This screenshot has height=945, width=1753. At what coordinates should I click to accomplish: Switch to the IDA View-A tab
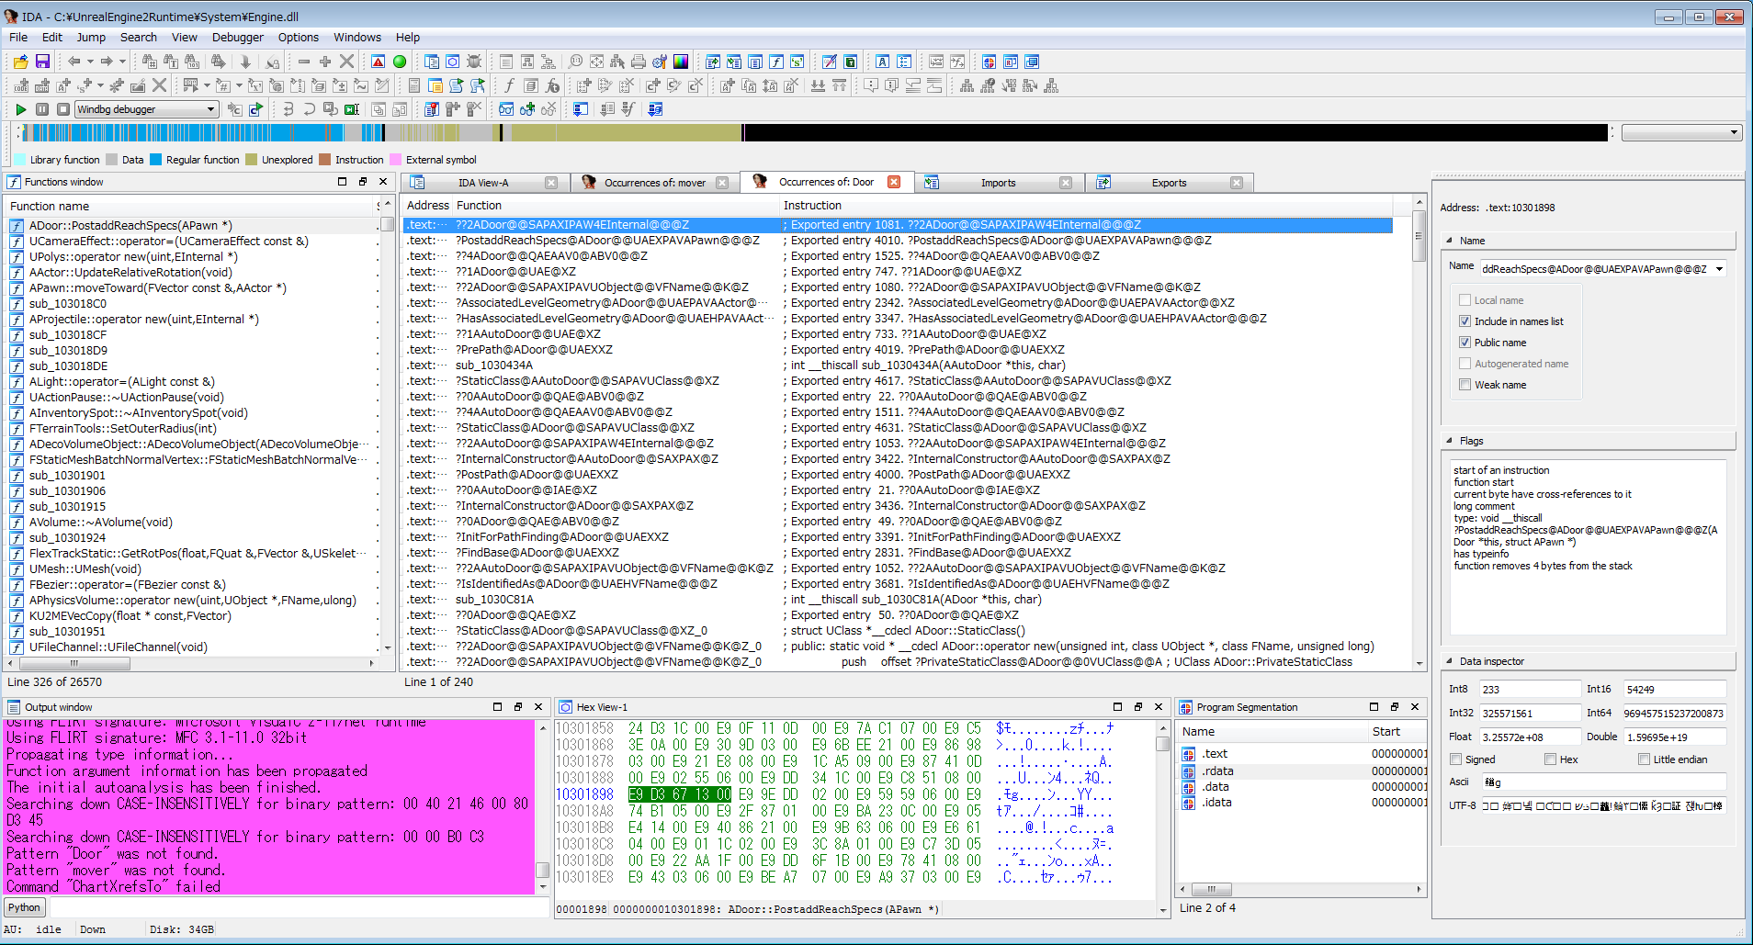(x=483, y=183)
